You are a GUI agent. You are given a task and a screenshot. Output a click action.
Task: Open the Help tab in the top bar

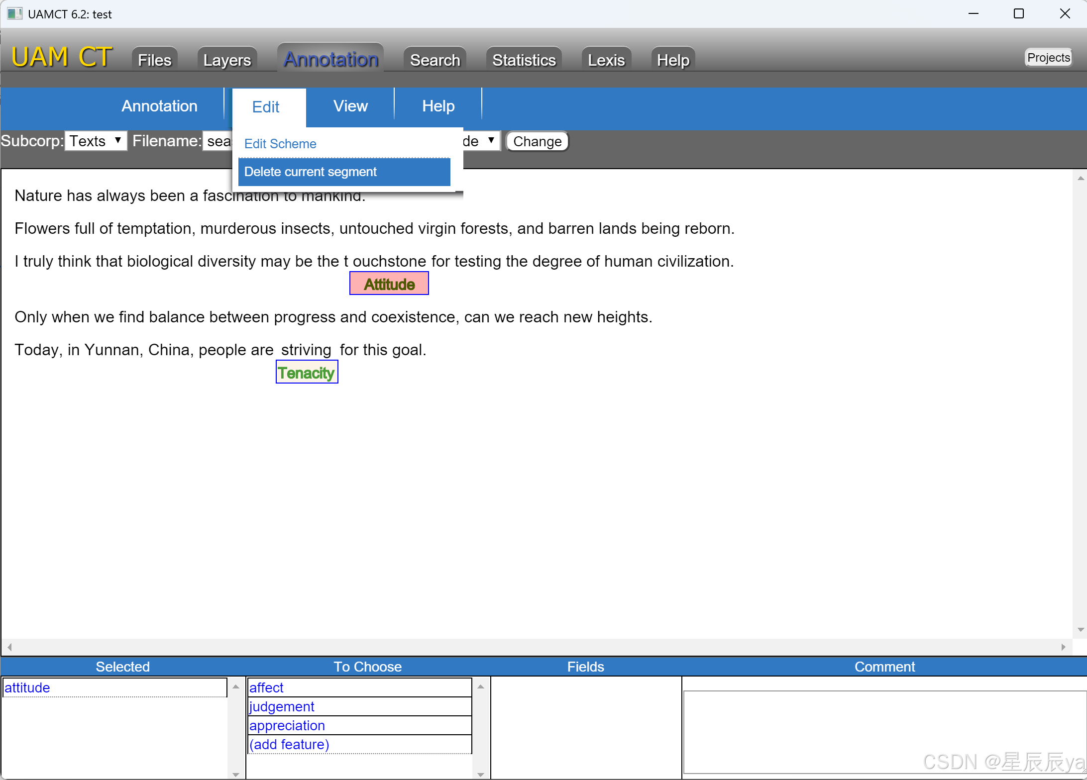672,59
